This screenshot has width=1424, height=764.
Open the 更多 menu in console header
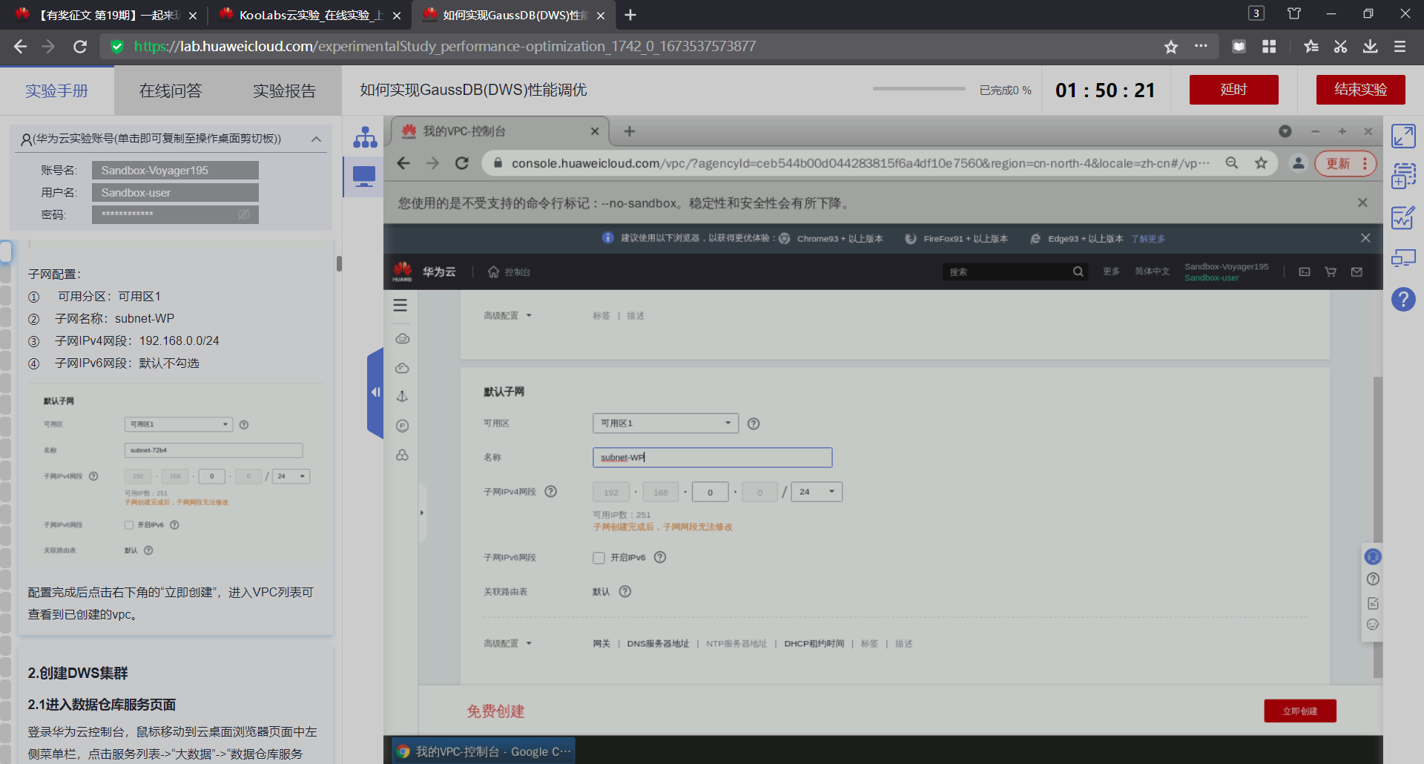[1111, 271]
